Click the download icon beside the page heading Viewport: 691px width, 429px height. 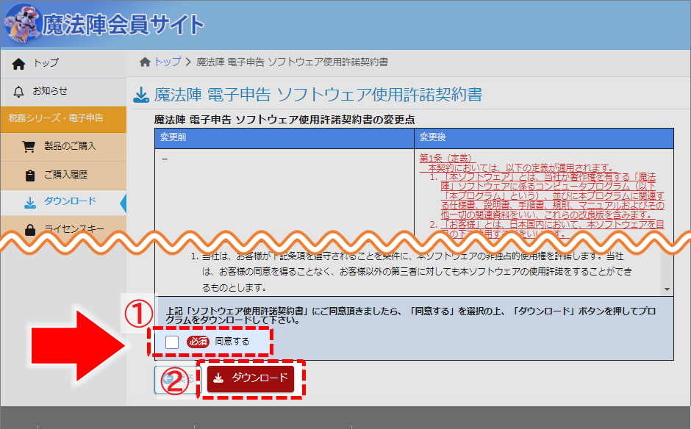pyautogui.click(x=140, y=95)
